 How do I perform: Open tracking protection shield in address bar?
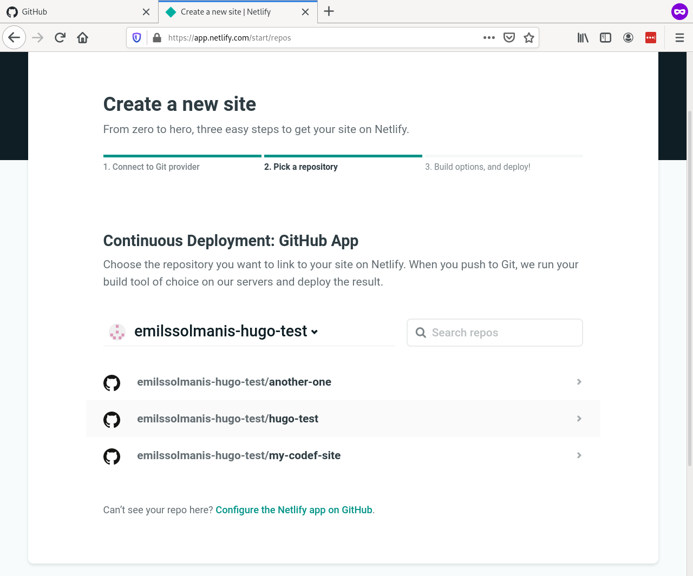click(x=137, y=37)
